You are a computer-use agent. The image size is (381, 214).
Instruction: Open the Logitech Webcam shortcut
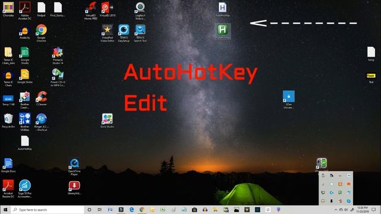[140, 11]
